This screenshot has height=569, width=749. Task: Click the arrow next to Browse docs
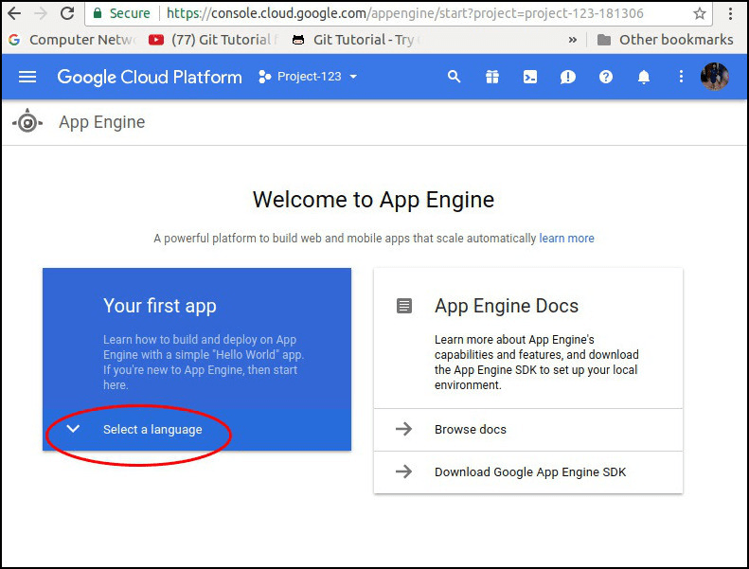click(403, 429)
